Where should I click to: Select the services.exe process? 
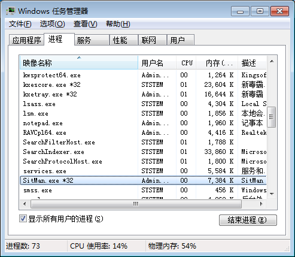[143, 171]
